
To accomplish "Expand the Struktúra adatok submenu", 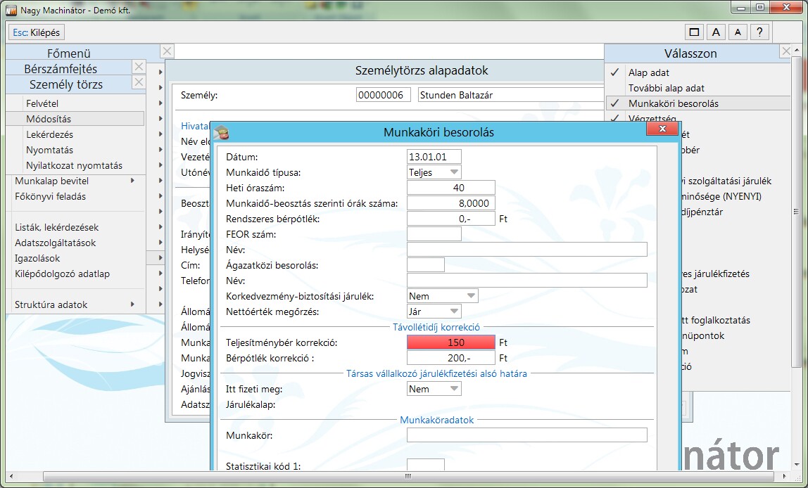I will click(132, 304).
